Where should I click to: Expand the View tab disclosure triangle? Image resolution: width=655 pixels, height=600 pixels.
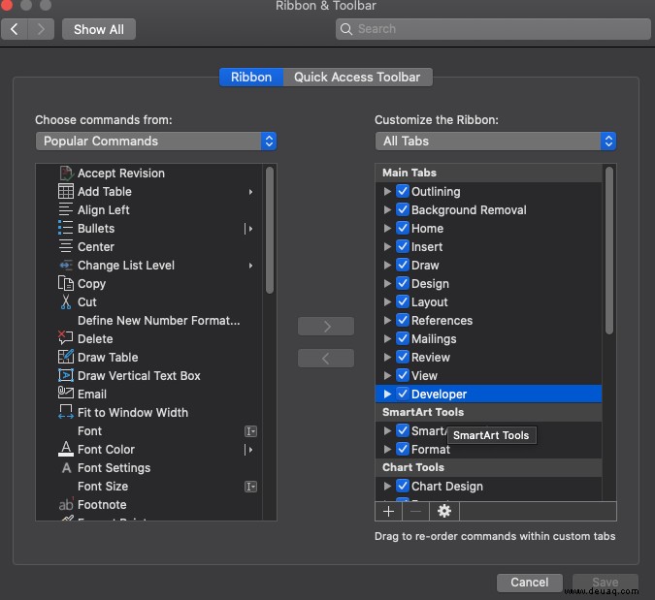coord(387,375)
